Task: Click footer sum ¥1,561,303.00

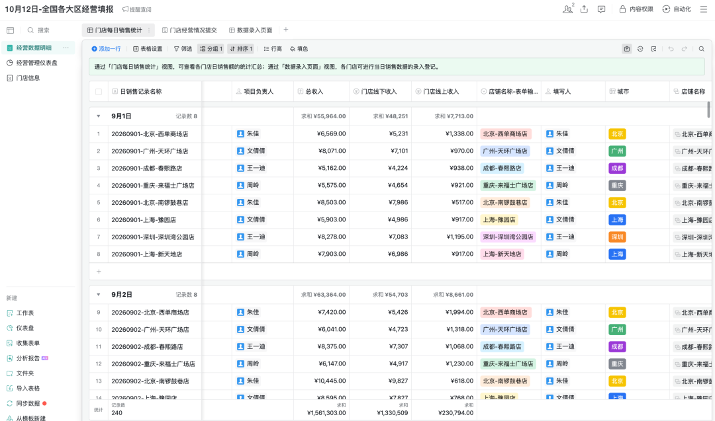Action: (x=326, y=413)
